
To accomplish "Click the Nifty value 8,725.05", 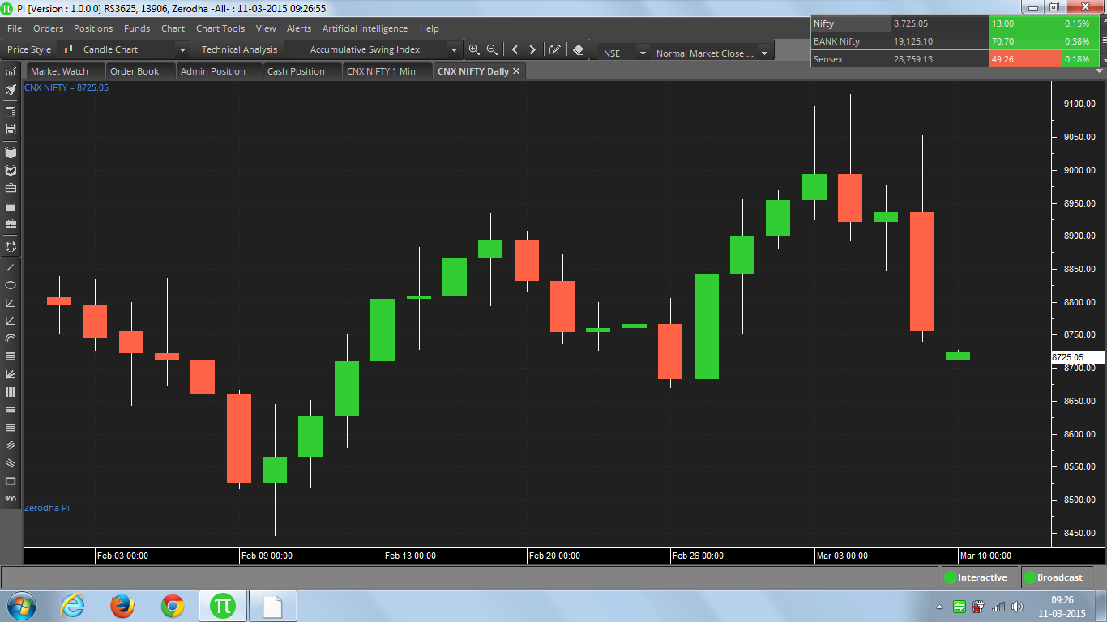I will 911,24.
